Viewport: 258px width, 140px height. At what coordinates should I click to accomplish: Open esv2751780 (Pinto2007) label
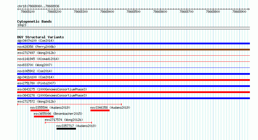(x=37, y=83)
